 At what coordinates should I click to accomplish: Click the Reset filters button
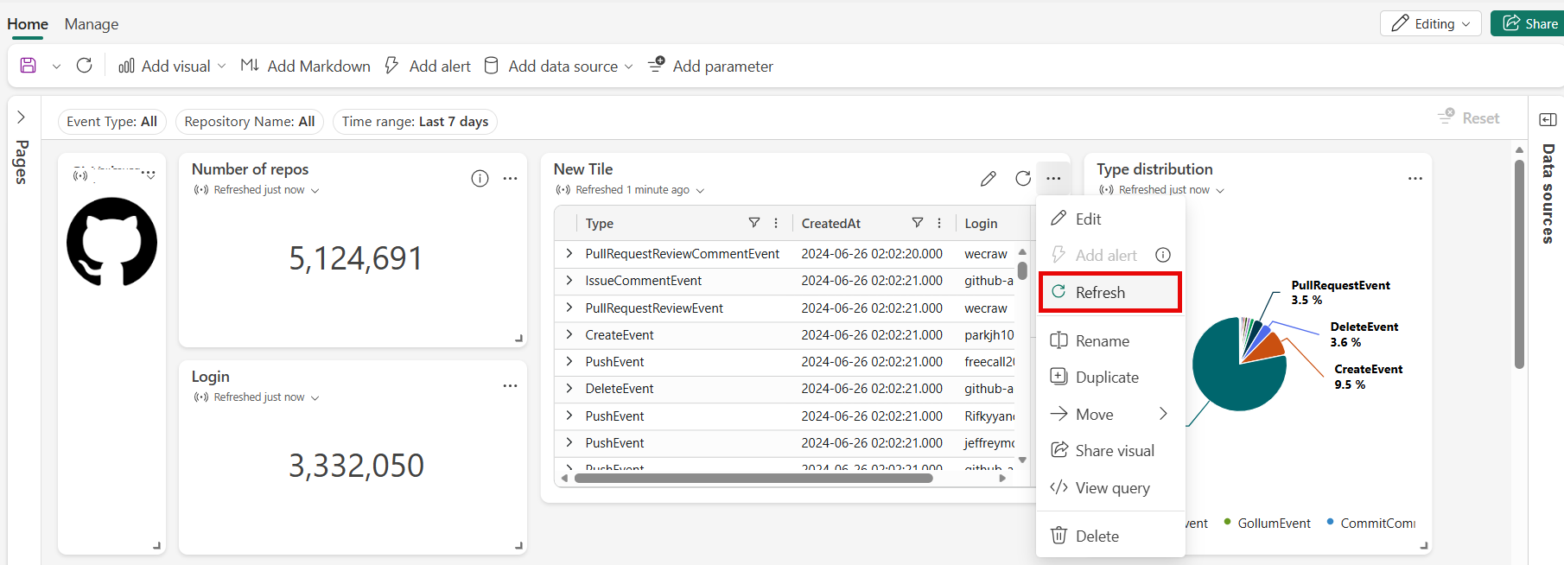click(1468, 117)
